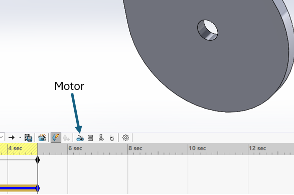Image resolution: width=294 pixels, height=195 pixels.
Task: Launch the Animation Wizard
Action: 42,138
